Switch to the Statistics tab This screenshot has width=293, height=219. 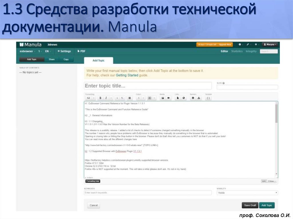[237, 51]
